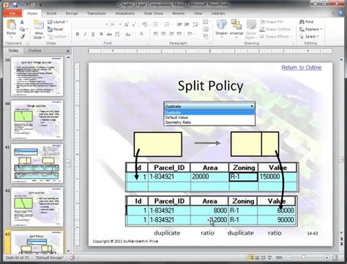Switch to Normal view icon
The image size is (347, 264).
point(251,257)
